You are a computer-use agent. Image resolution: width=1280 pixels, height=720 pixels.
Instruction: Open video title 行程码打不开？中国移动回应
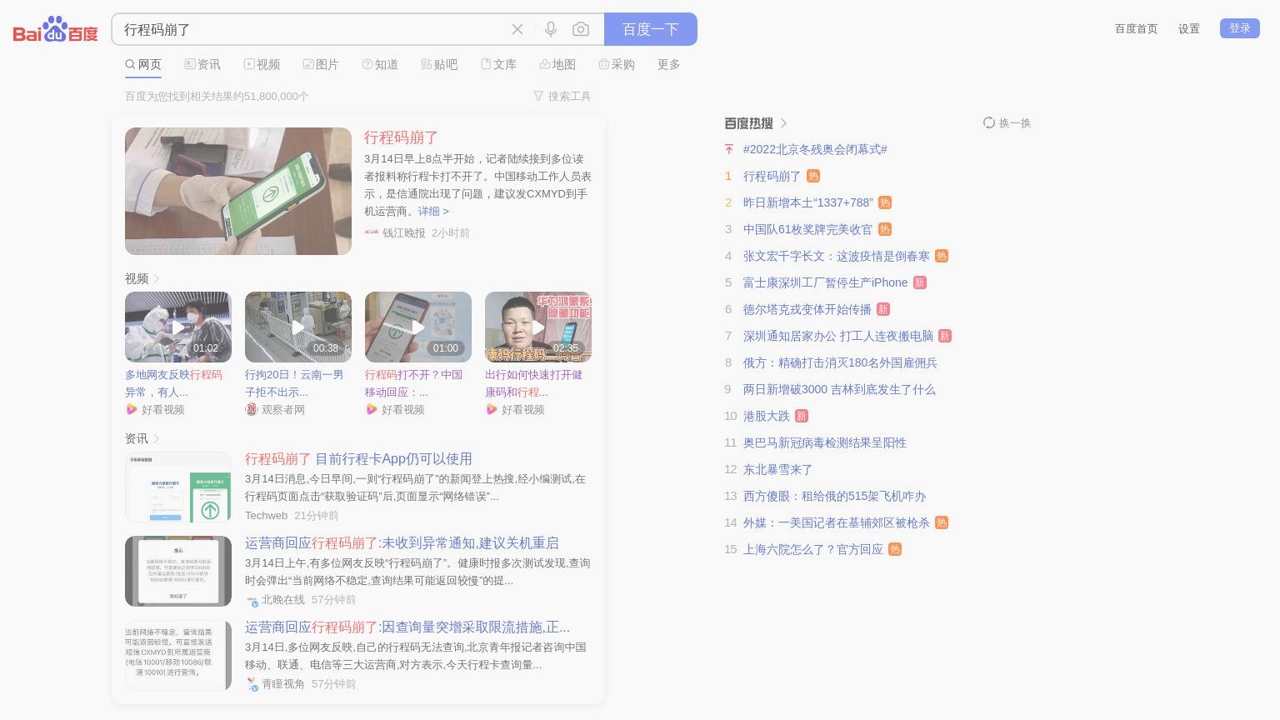pyautogui.click(x=413, y=383)
